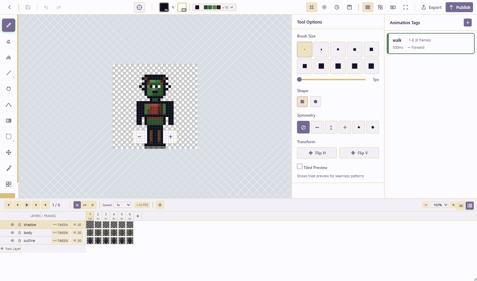Image resolution: width=477 pixels, height=281 pixels.
Task: Open the tile/stamp tool in left toolbar
Action: click(x=9, y=184)
